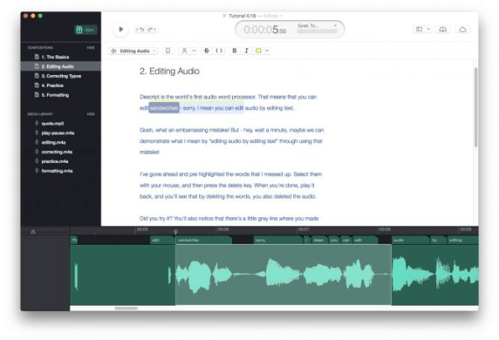Toggle bold formatting
This screenshot has width=499, height=340.
pos(234,51)
